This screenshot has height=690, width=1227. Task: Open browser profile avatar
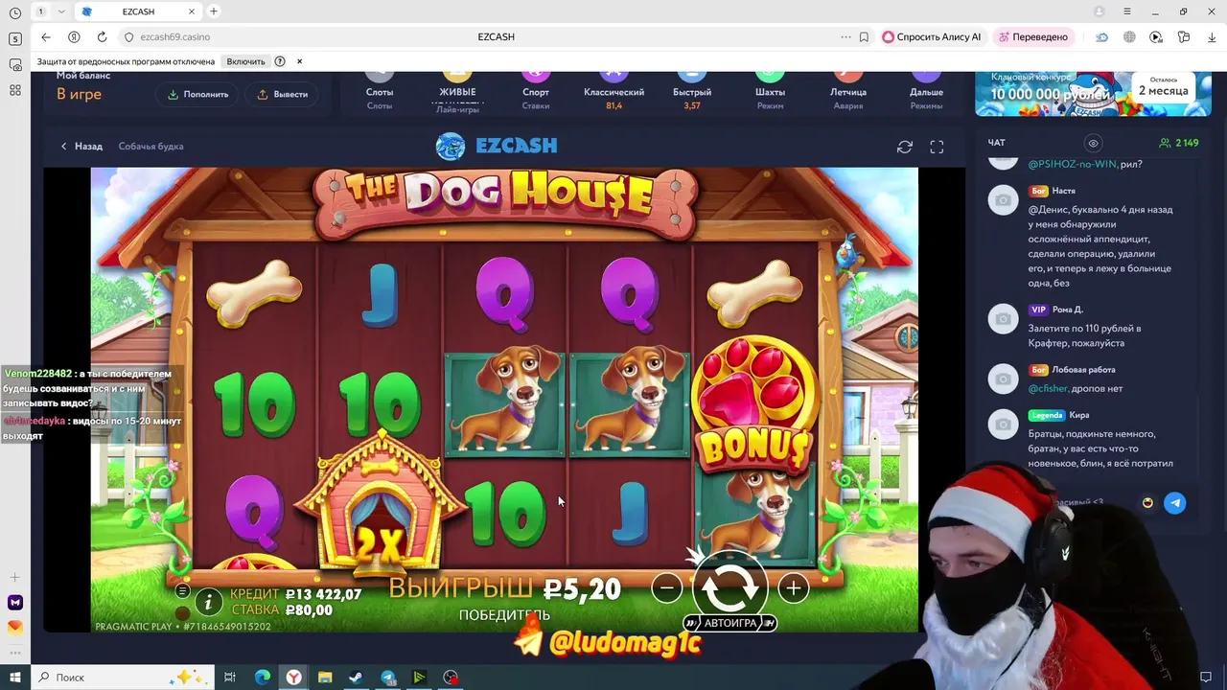point(1100,11)
